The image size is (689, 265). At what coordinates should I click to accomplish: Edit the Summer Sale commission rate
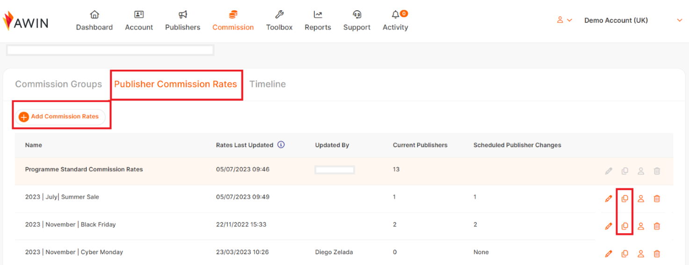tap(608, 199)
